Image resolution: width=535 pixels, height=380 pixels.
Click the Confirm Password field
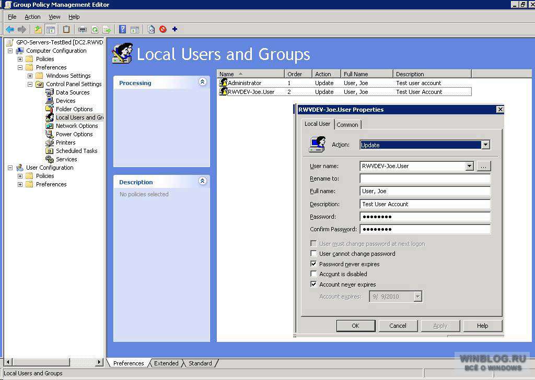point(425,229)
